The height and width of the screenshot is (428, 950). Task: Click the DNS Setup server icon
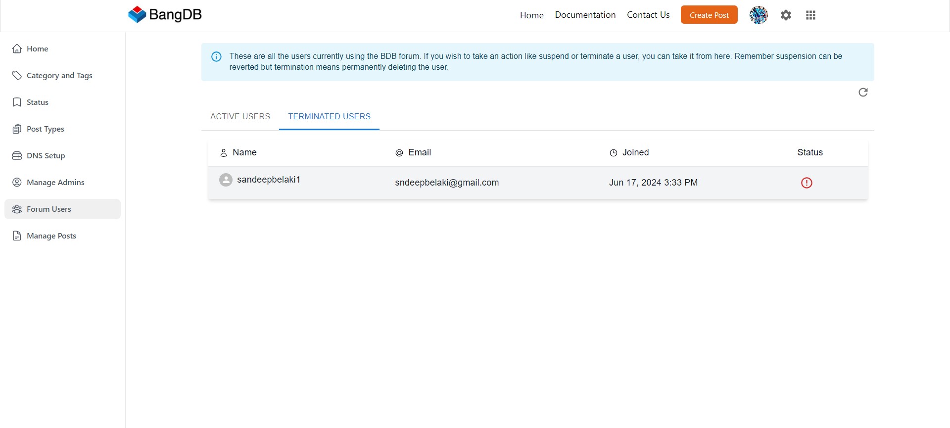[x=17, y=155]
